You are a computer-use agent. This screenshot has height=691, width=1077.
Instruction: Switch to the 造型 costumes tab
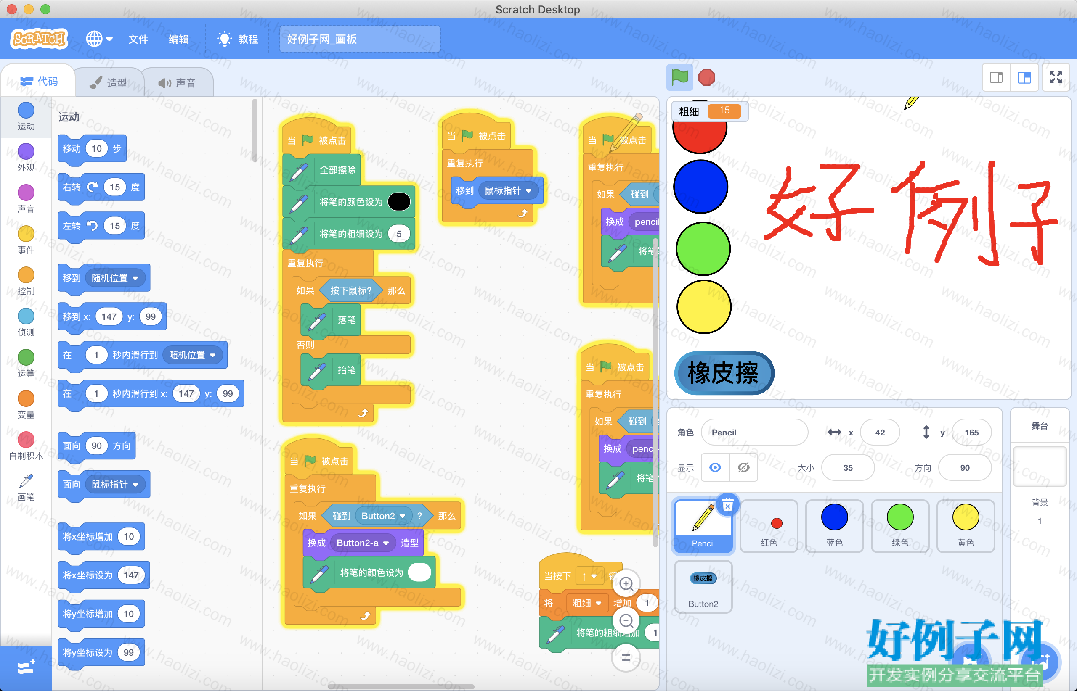109,82
